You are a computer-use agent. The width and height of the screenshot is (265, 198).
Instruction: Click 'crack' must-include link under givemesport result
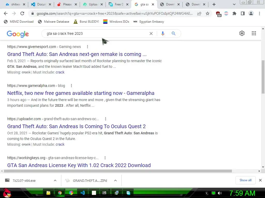coord(60,72)
